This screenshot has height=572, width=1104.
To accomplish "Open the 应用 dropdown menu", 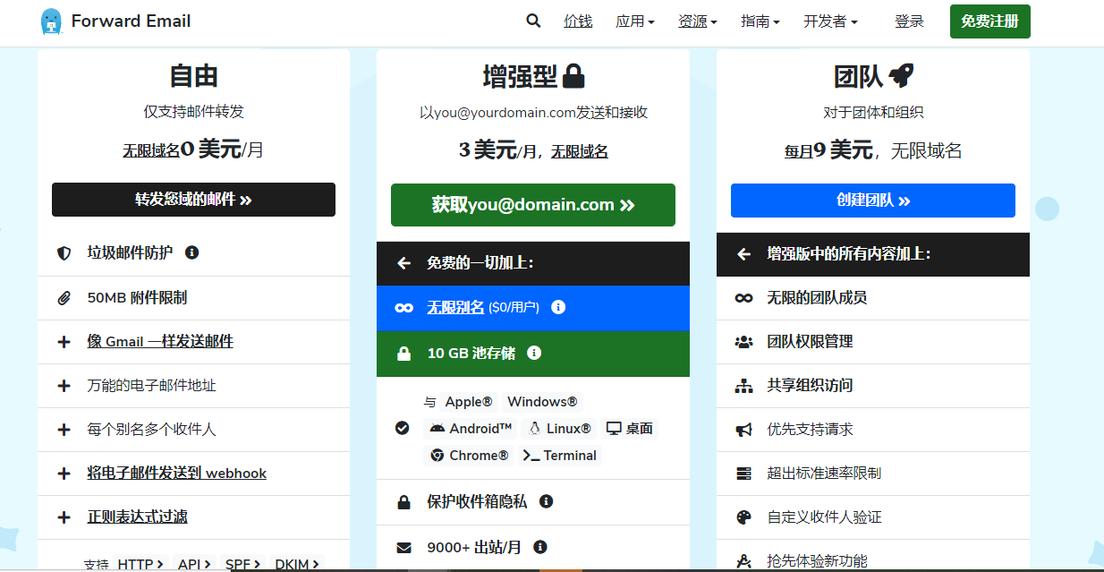I will 635,21.
